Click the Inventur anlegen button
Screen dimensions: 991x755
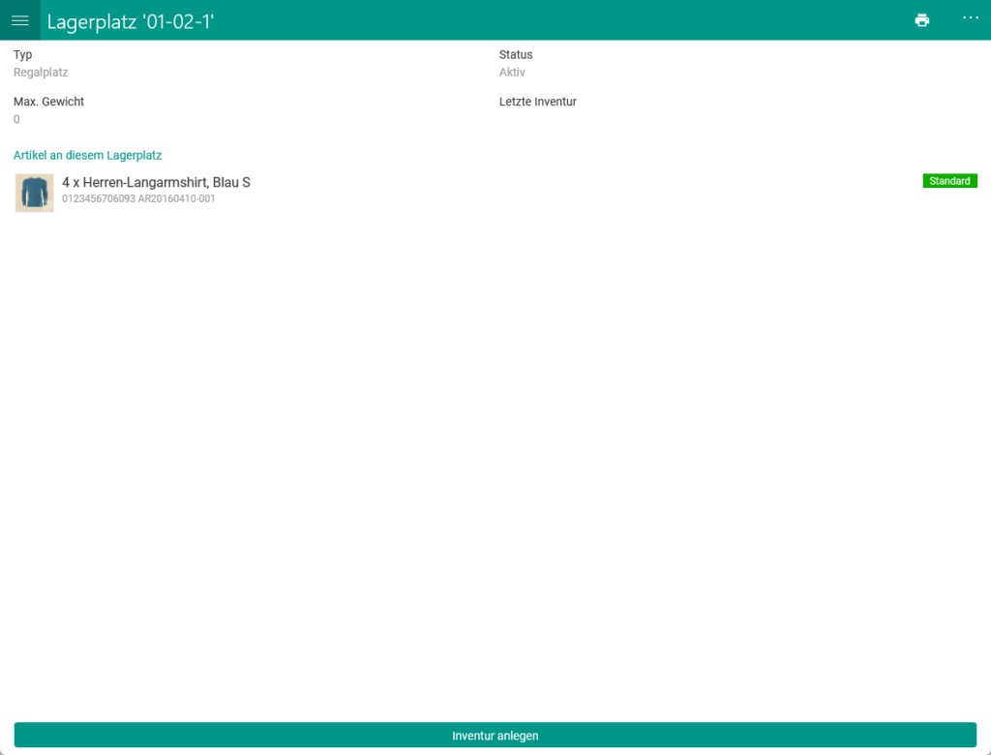click(x=495, y=736)
